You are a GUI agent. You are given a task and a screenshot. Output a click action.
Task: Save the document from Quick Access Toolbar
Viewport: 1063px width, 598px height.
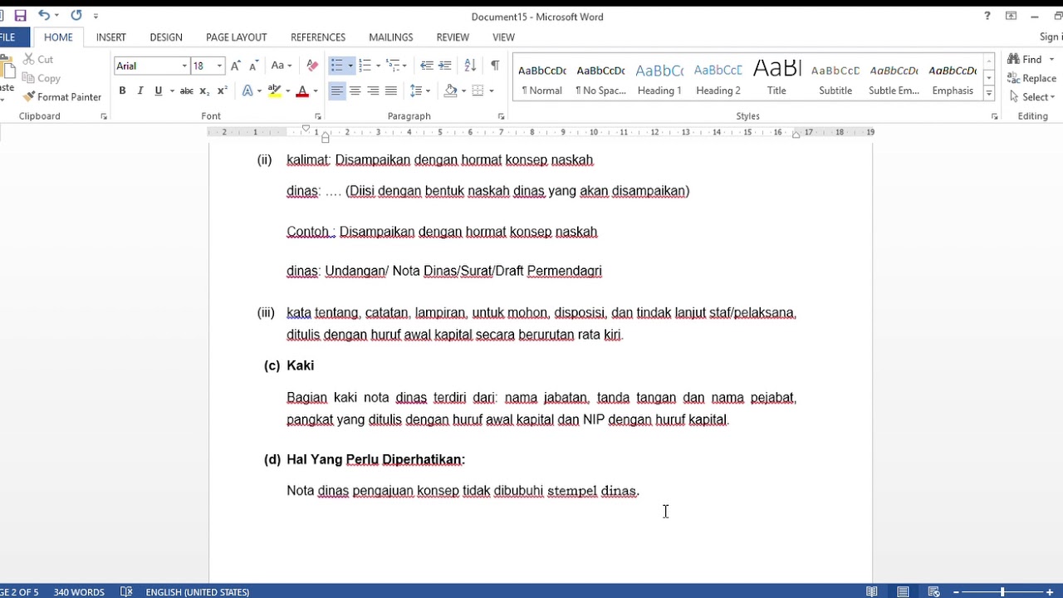21,16
